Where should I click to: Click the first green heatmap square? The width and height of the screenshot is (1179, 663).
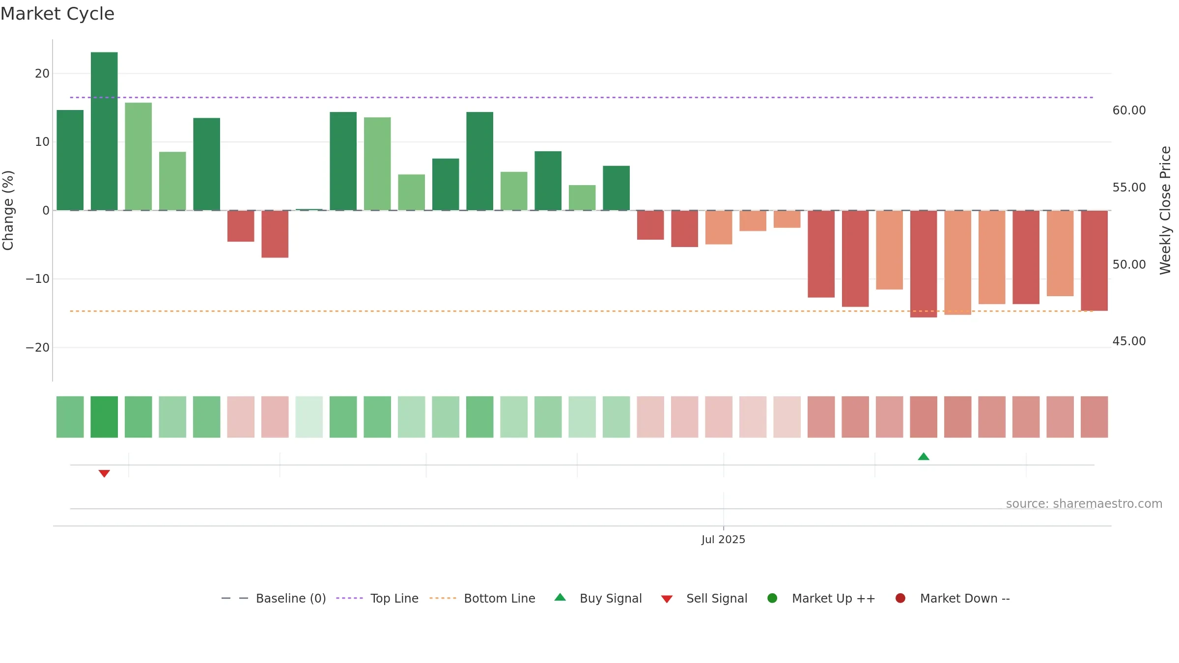click(x=70, y=417)
